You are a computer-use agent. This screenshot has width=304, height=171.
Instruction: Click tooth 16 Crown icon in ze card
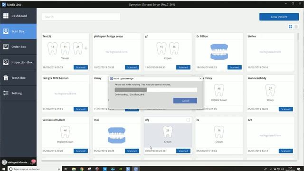coord(219,132)
